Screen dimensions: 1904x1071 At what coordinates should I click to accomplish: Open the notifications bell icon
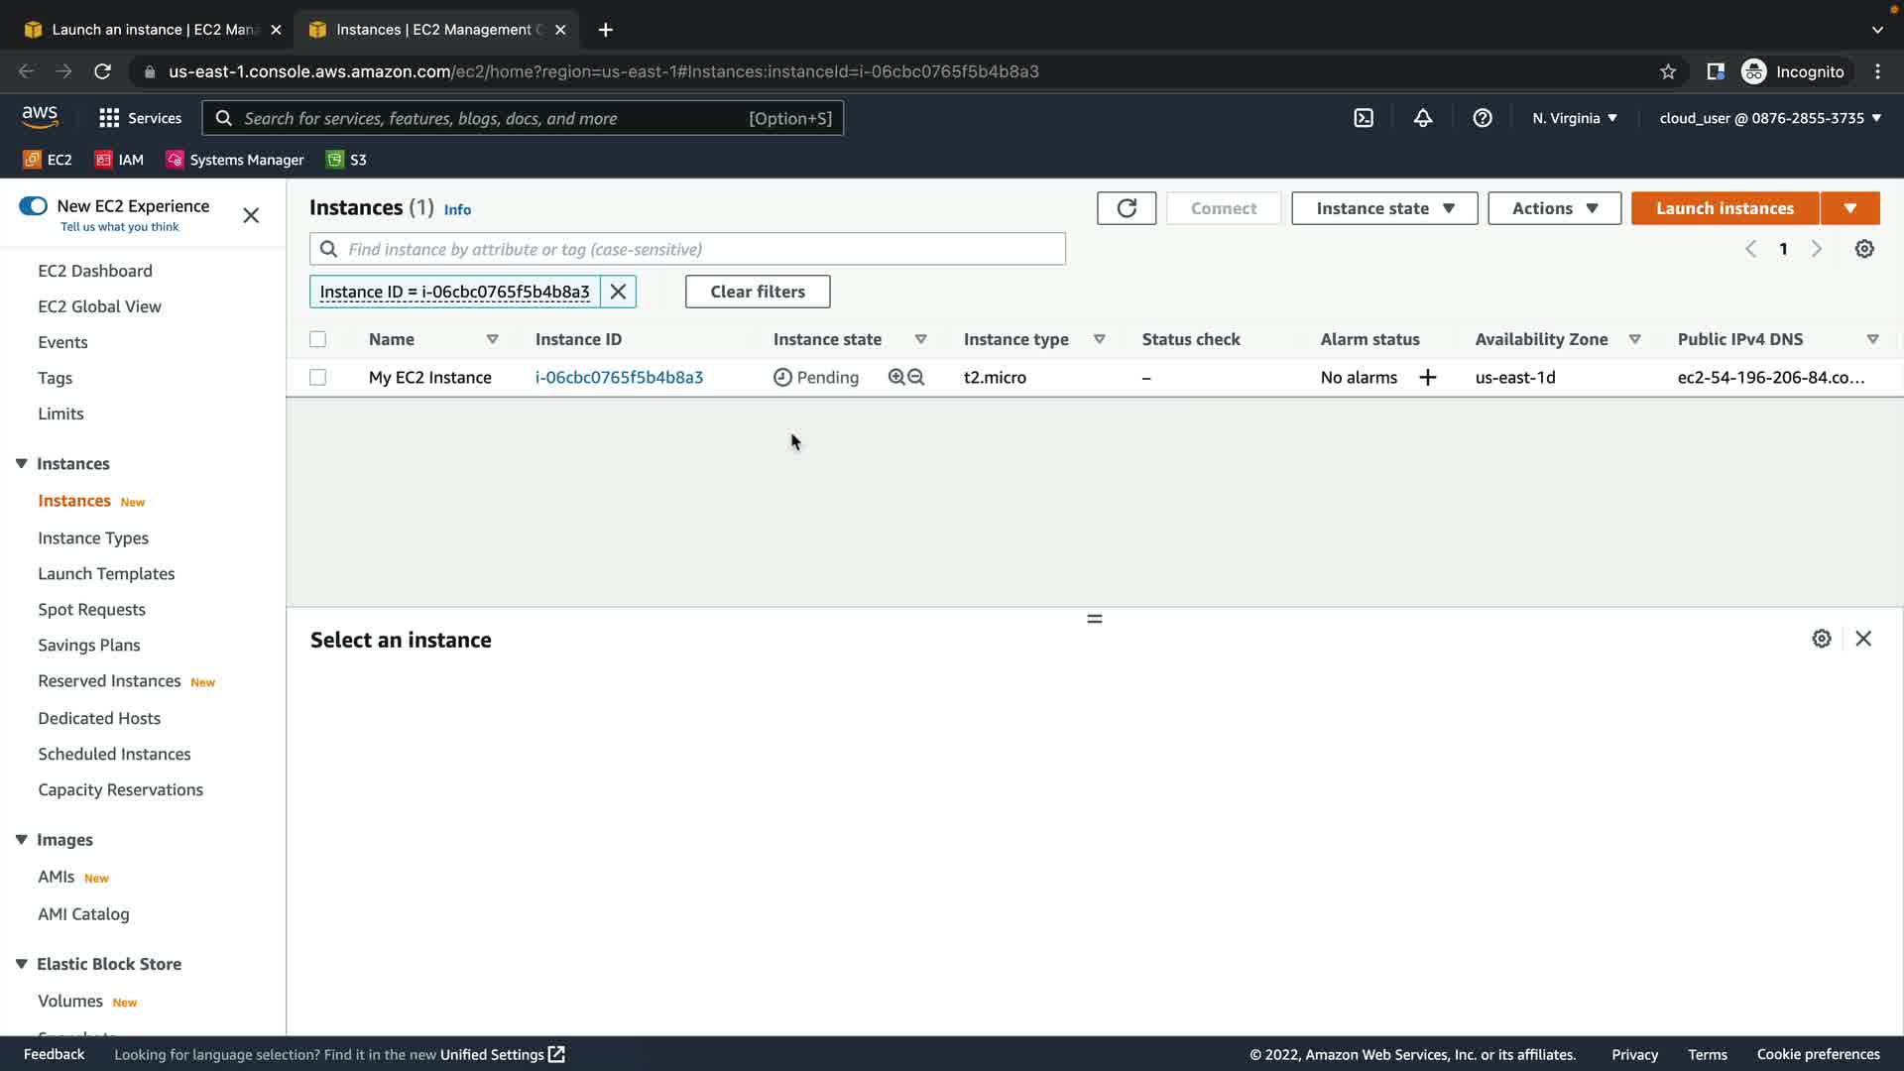(x=1423, y=118)
